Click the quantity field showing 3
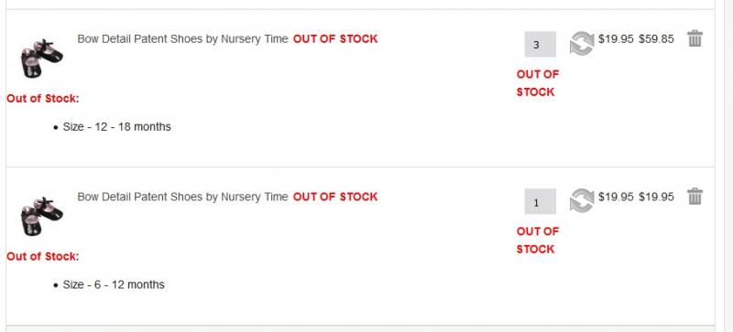Screen dimensions: 733x332 (x=540, y=45)
